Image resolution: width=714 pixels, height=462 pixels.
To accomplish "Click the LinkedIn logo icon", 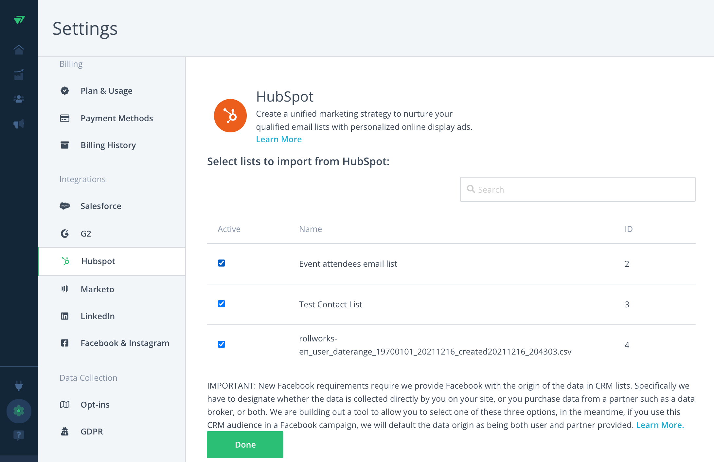I will (65, 316).
